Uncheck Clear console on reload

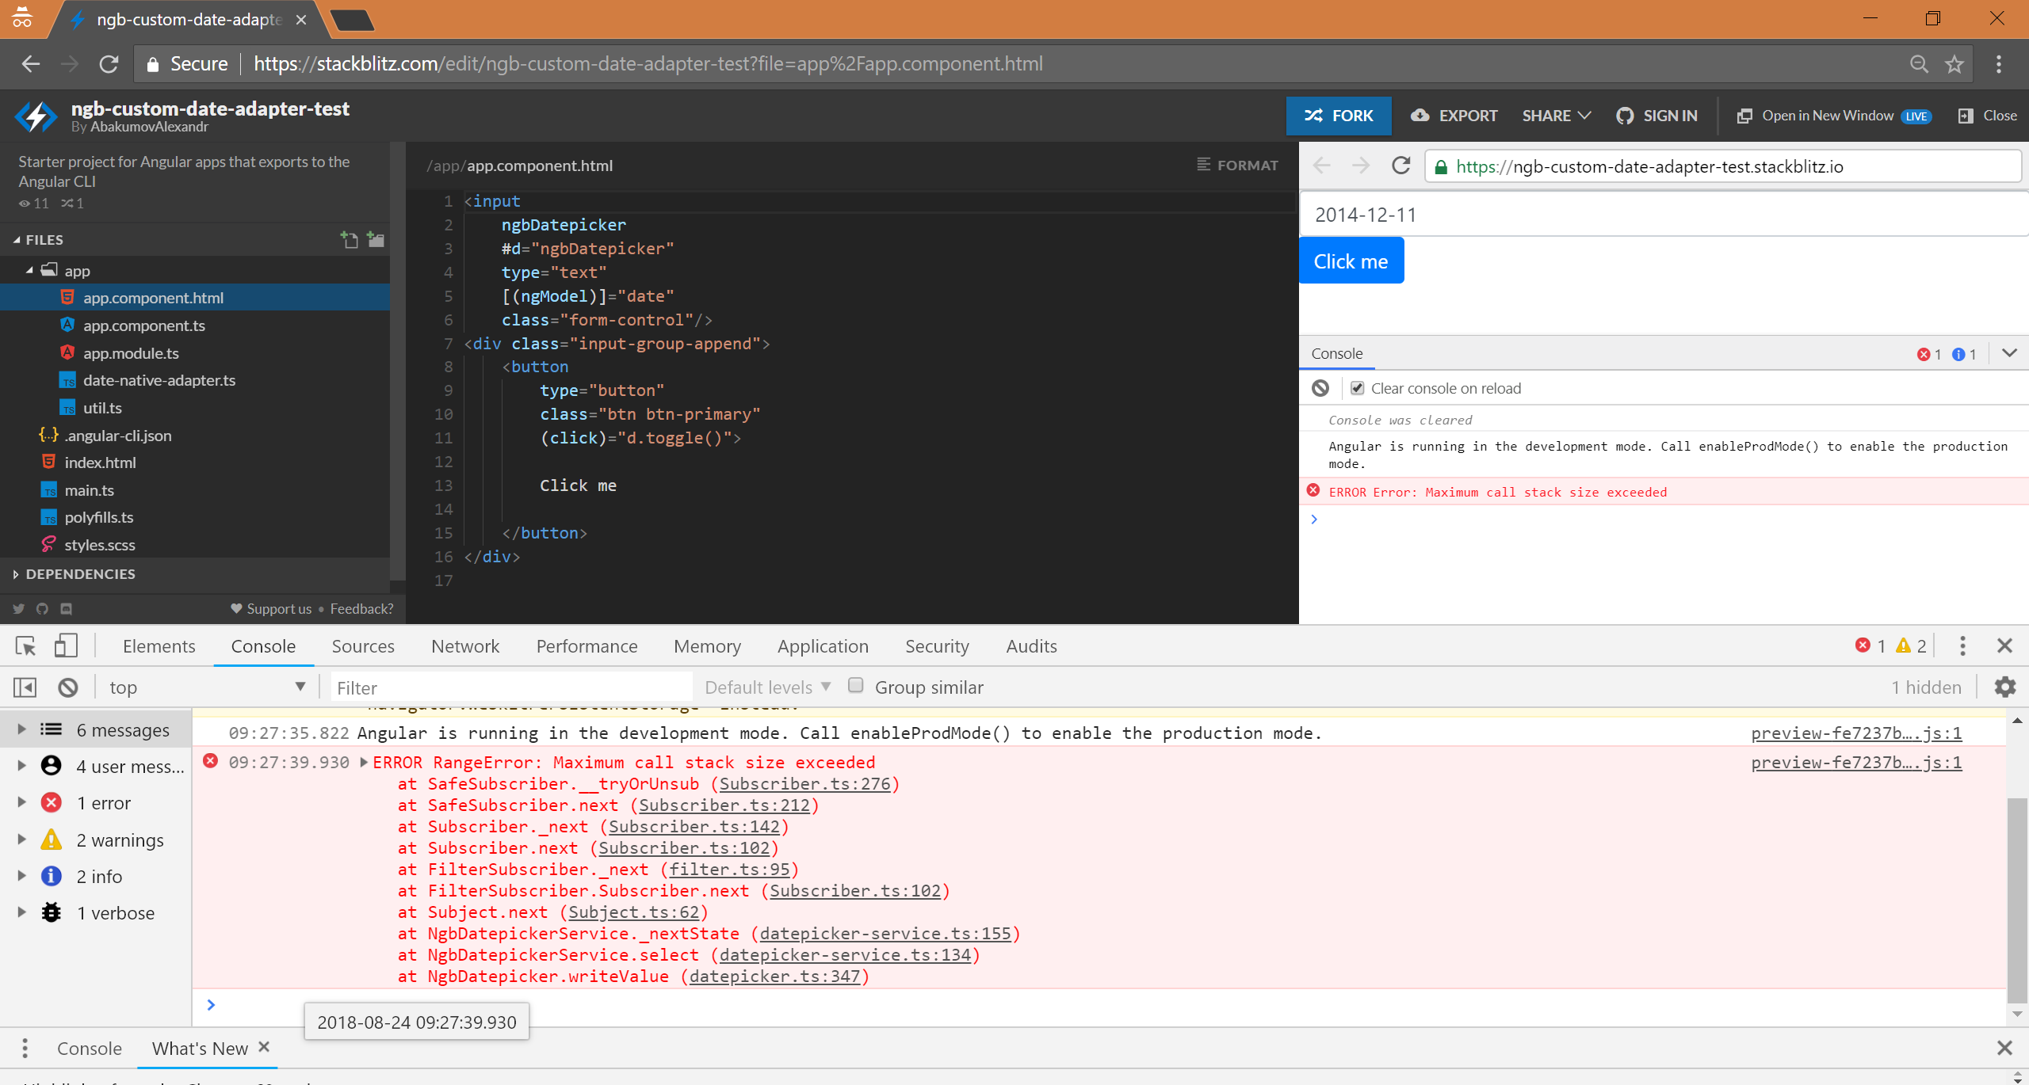pos(1357,387)
